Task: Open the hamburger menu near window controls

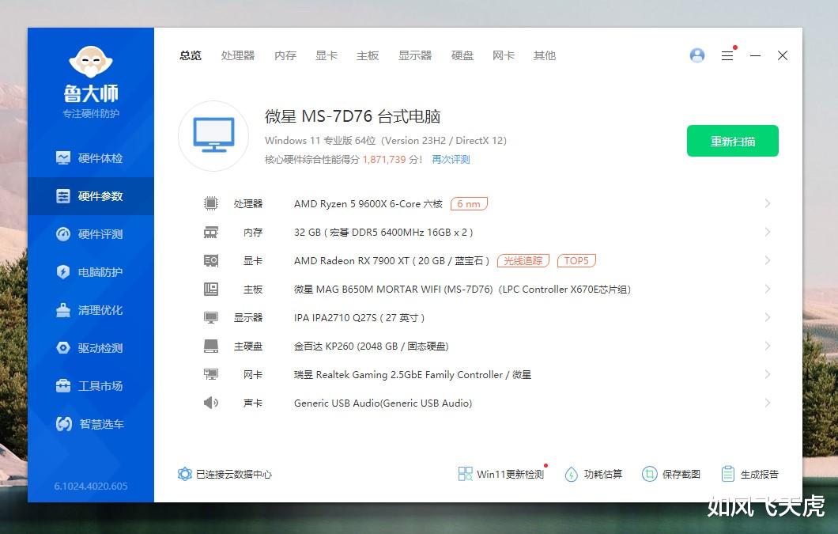Action: [x=727, y=55]
